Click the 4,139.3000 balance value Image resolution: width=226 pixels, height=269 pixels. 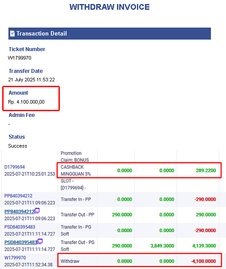(204, 246)
